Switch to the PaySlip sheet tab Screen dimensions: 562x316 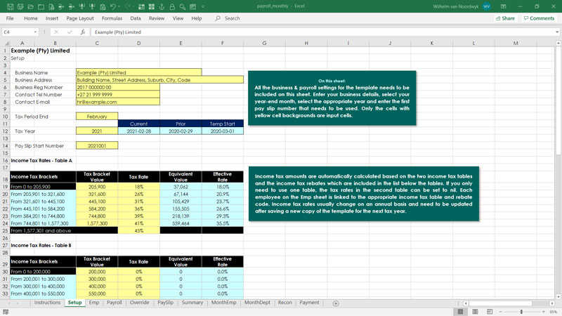click(x=165, y=303)
